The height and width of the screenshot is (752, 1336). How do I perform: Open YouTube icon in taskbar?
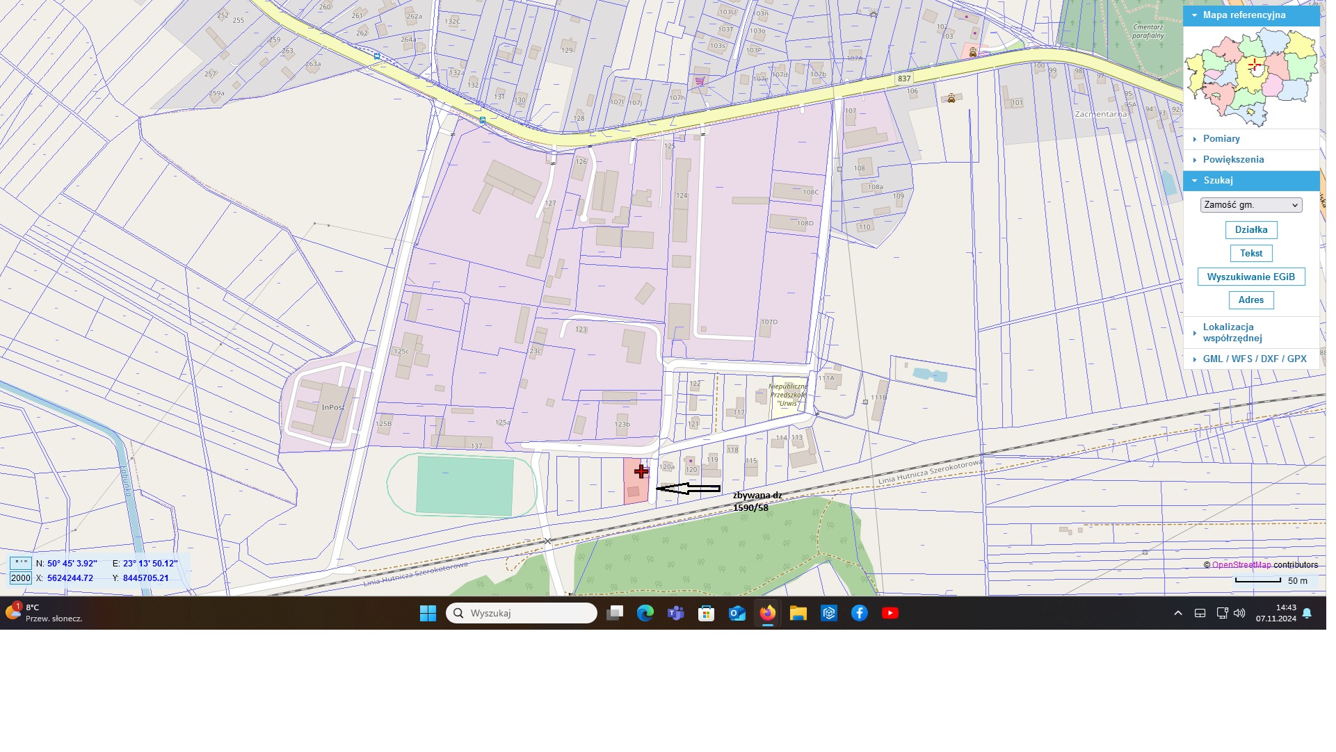point(890,614)
